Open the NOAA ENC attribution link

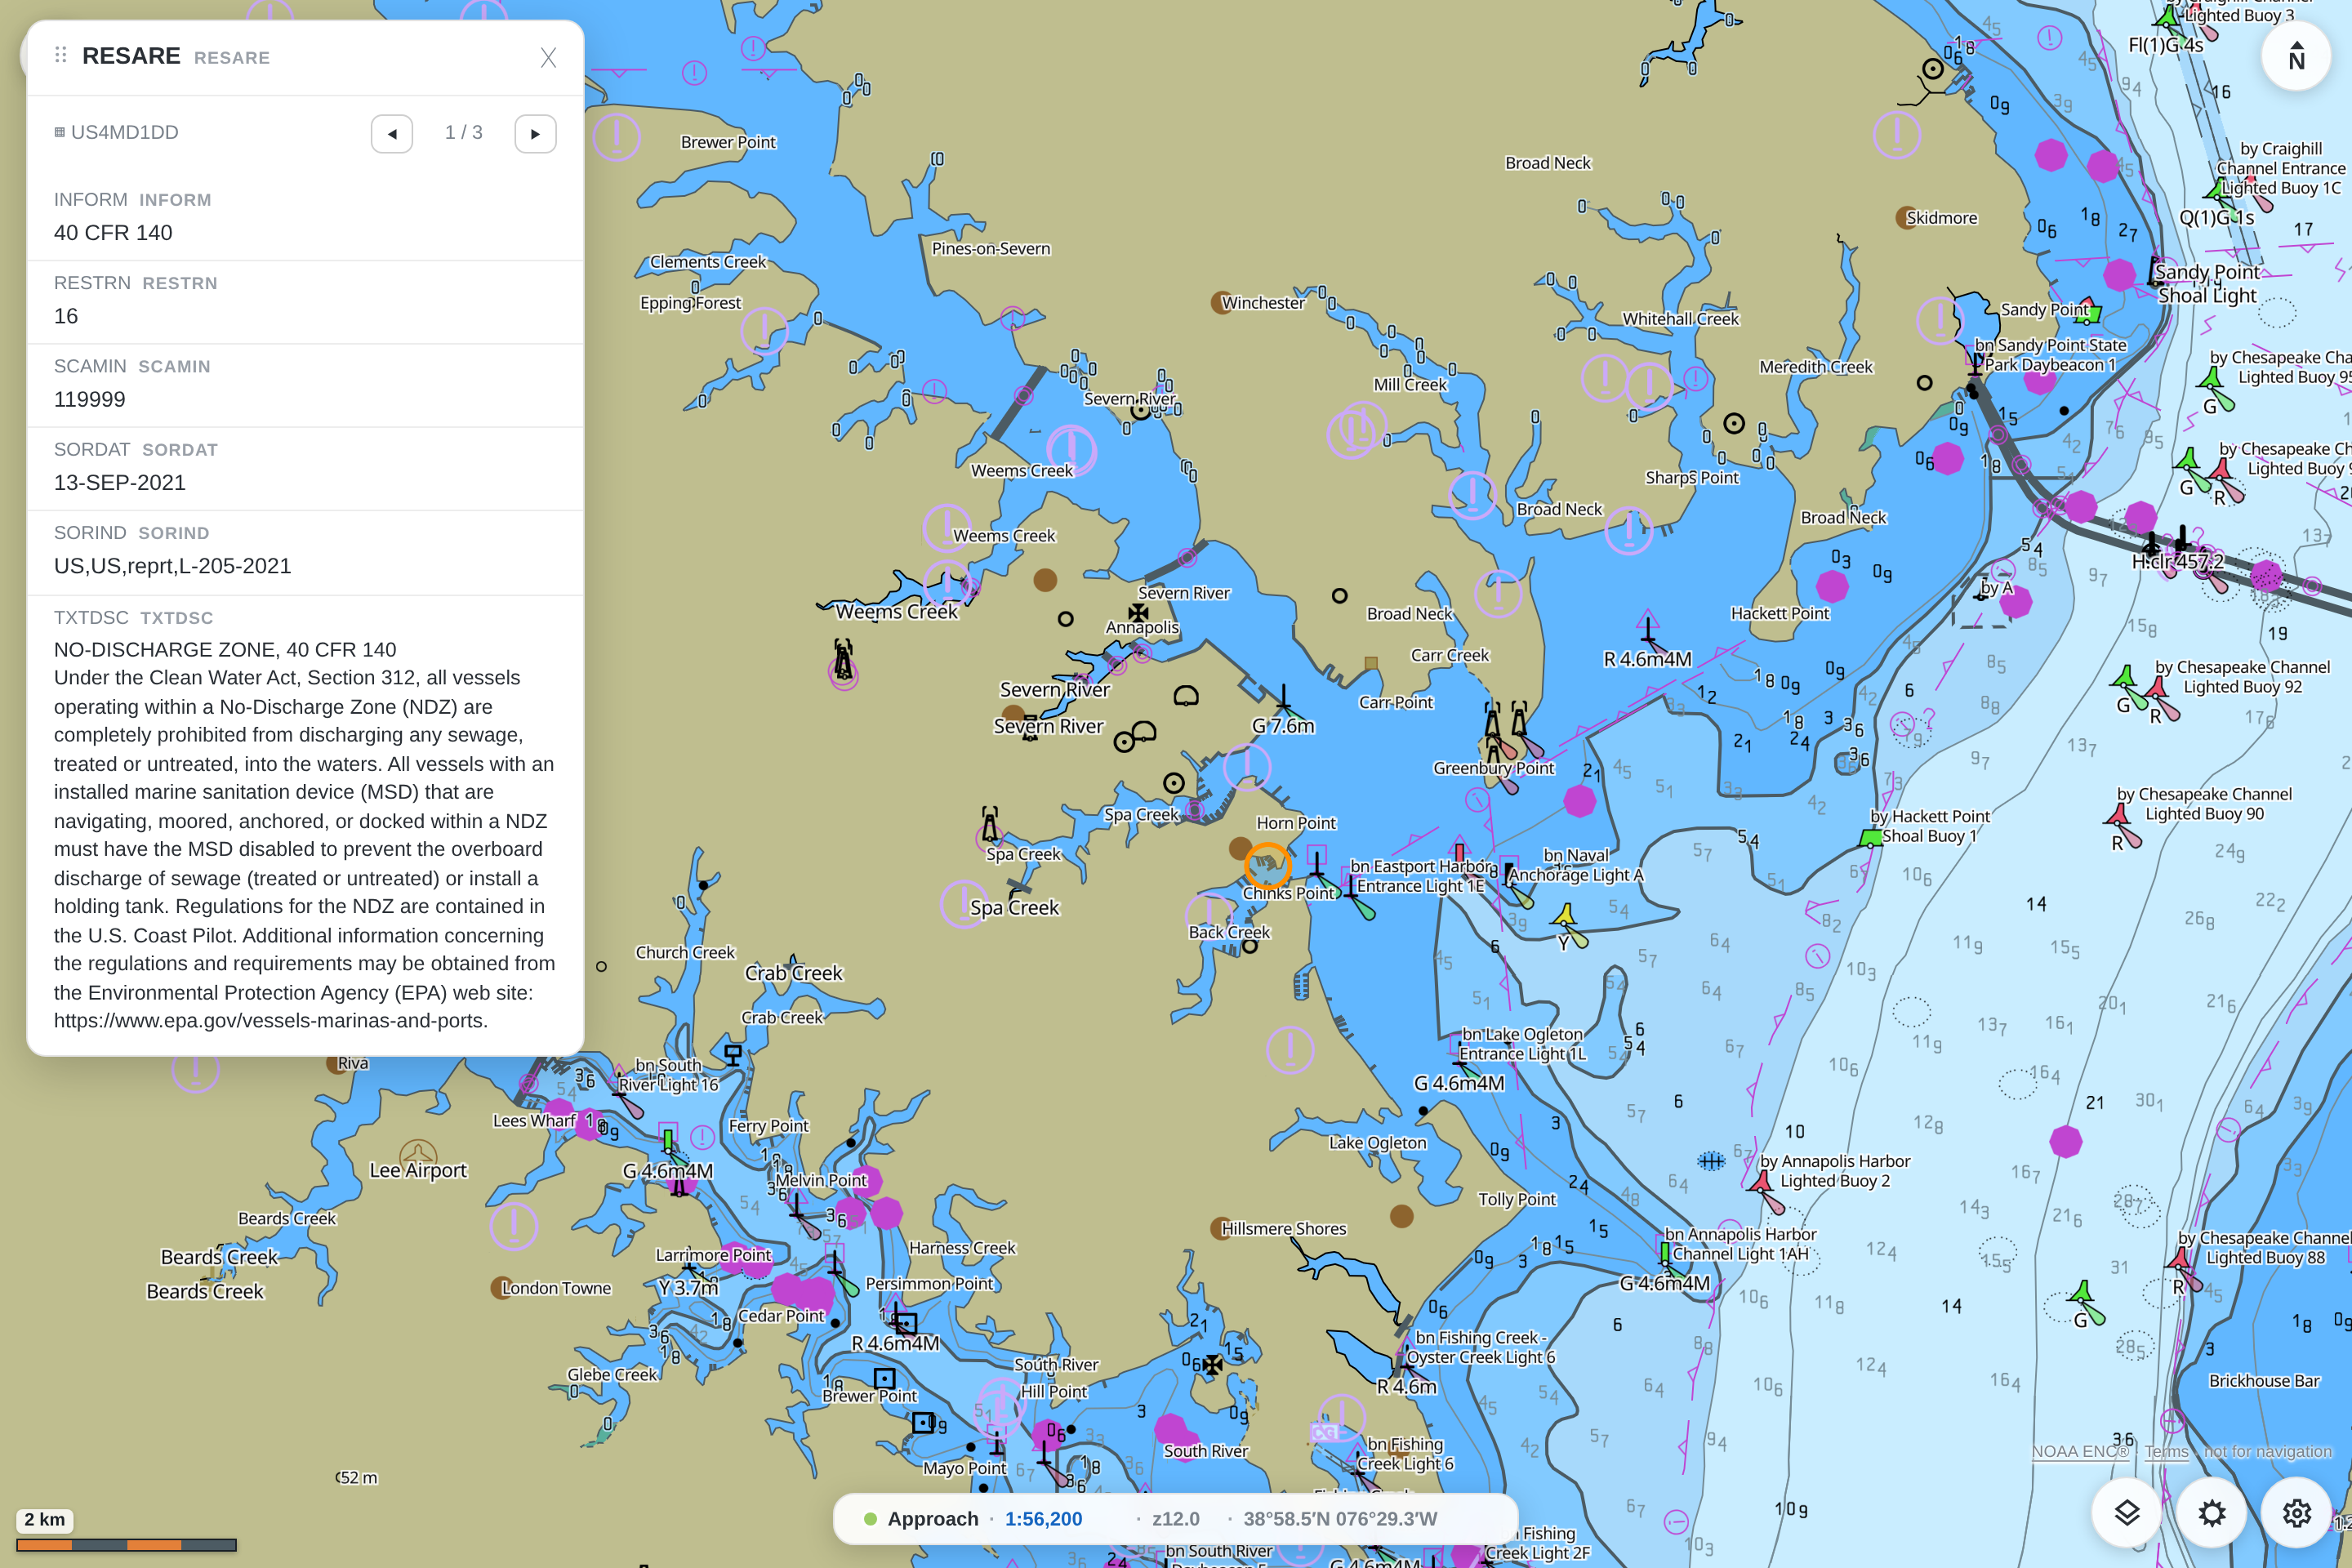(x=2080, y=1451)
